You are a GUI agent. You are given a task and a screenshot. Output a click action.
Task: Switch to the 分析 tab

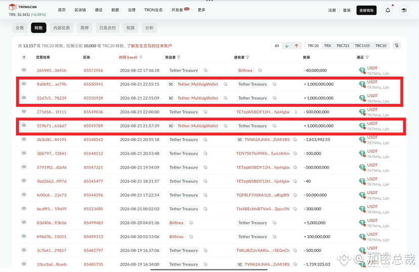[x=150, y=28]
